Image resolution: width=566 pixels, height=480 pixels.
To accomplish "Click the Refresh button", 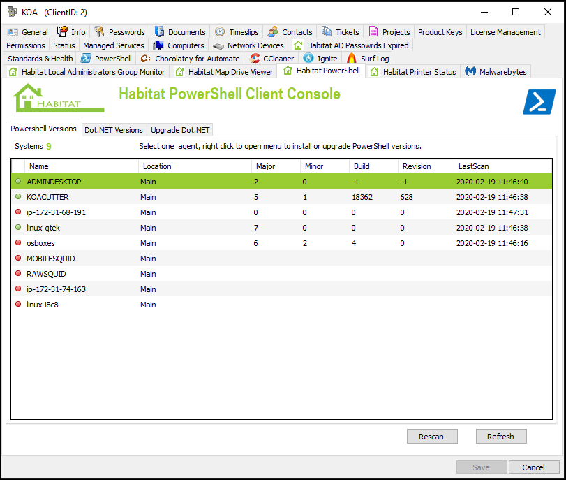I will pyautogui.click(x=501, y=436).
